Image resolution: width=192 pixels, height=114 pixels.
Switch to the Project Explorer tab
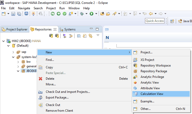pyautogui.click(x=15, y=29)
